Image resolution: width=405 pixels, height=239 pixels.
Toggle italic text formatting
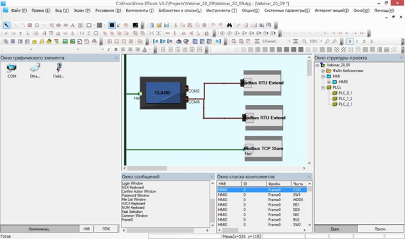tap(108, 49)
